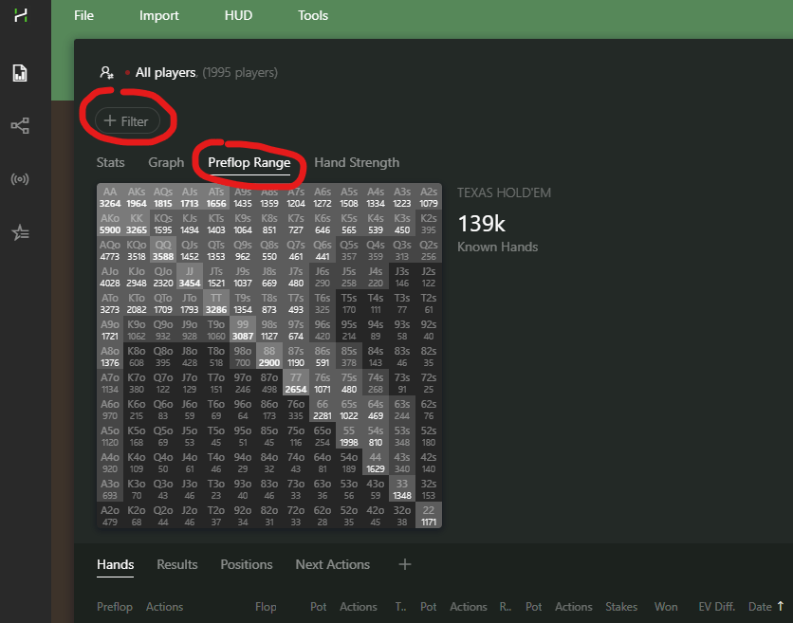Click the favorites star list icon
The image size is (793, 623).
coord(20,232)
